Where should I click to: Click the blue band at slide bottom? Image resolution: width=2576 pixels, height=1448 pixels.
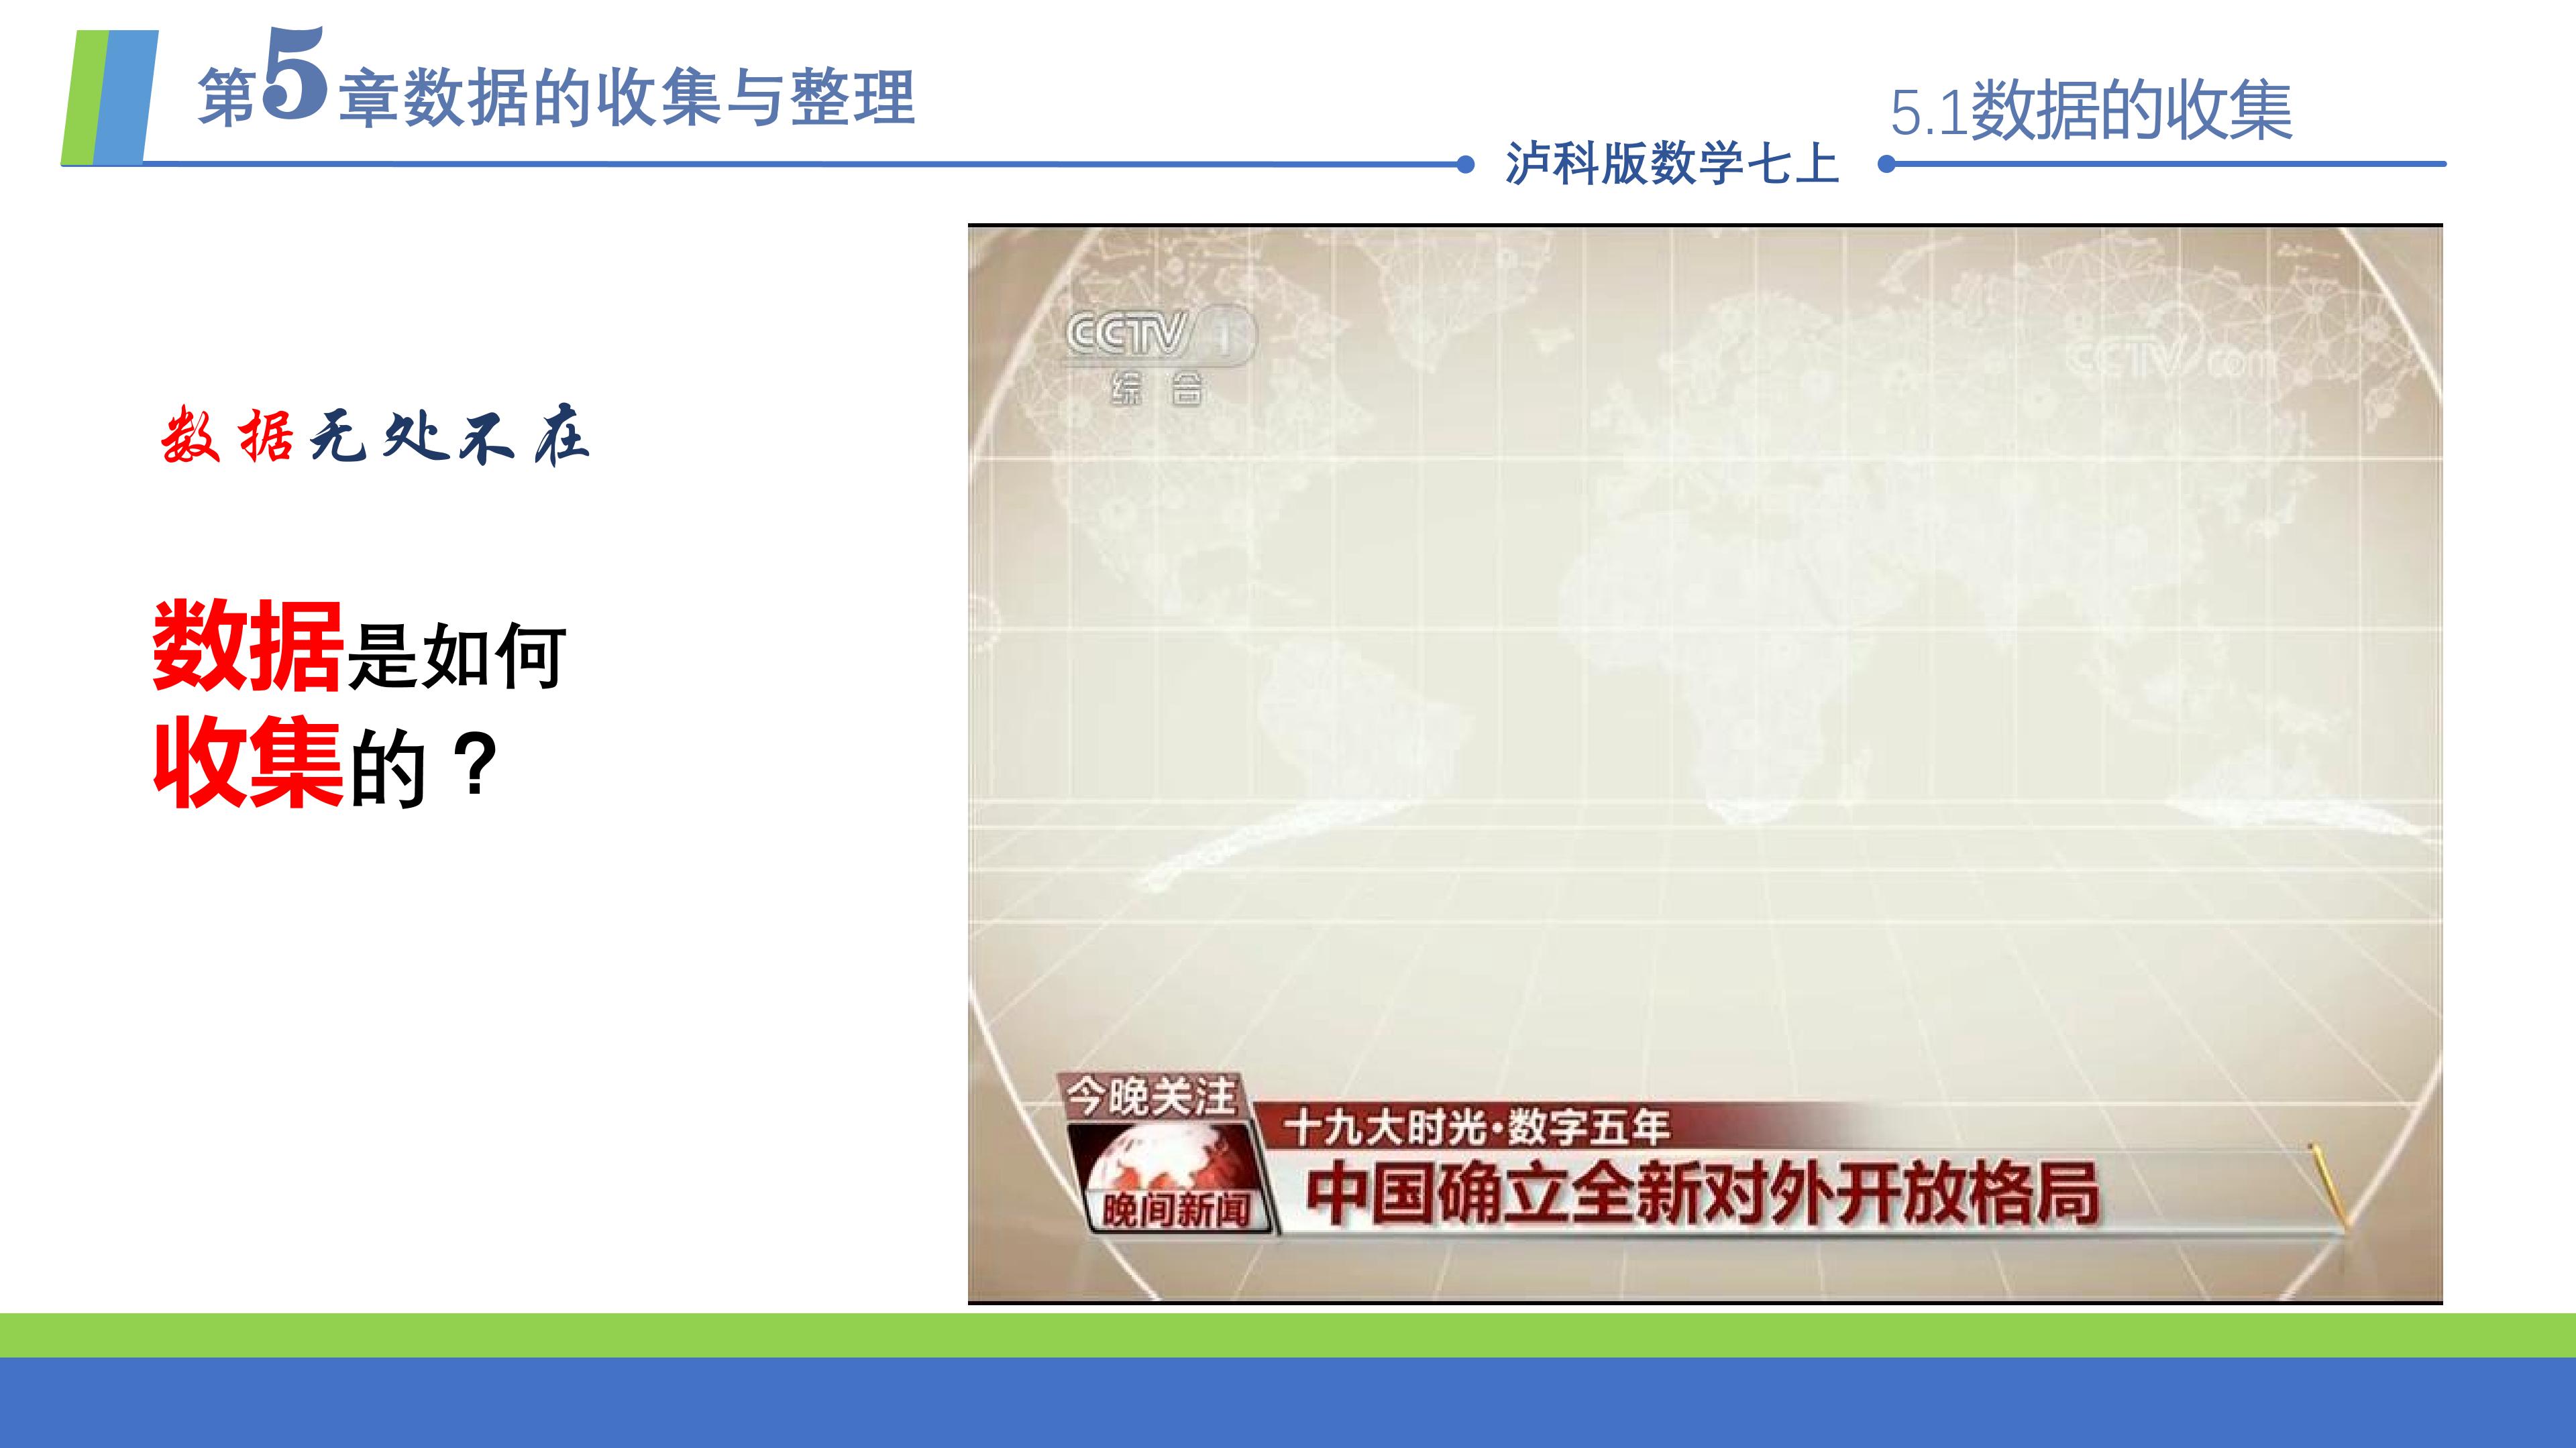click(x=1288, y=1402)
